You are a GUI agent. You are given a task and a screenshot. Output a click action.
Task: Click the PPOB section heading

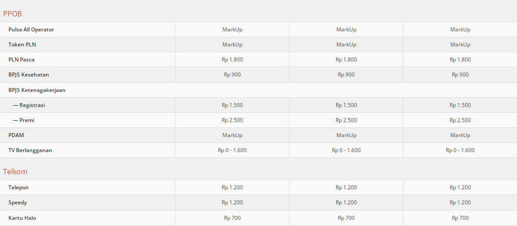point(12,14)
